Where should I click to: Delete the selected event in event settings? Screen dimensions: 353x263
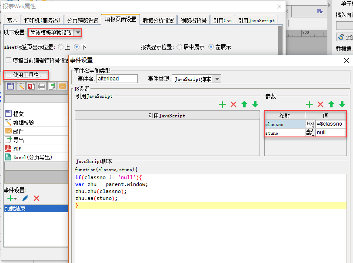tap(37, 198)
